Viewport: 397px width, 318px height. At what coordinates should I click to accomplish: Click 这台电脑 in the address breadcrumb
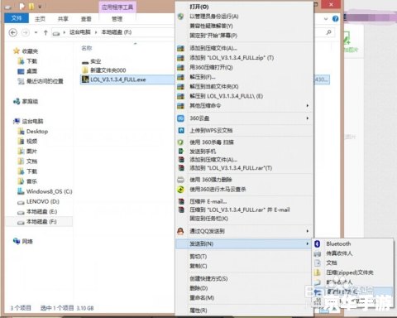80,32
